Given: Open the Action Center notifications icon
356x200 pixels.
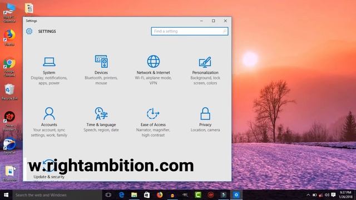Looking at the screenshot, I should click(x=333, y=195).
